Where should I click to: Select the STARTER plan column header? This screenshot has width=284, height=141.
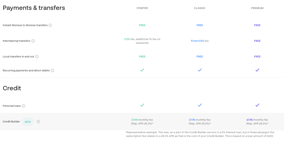[x=142, y=8]
